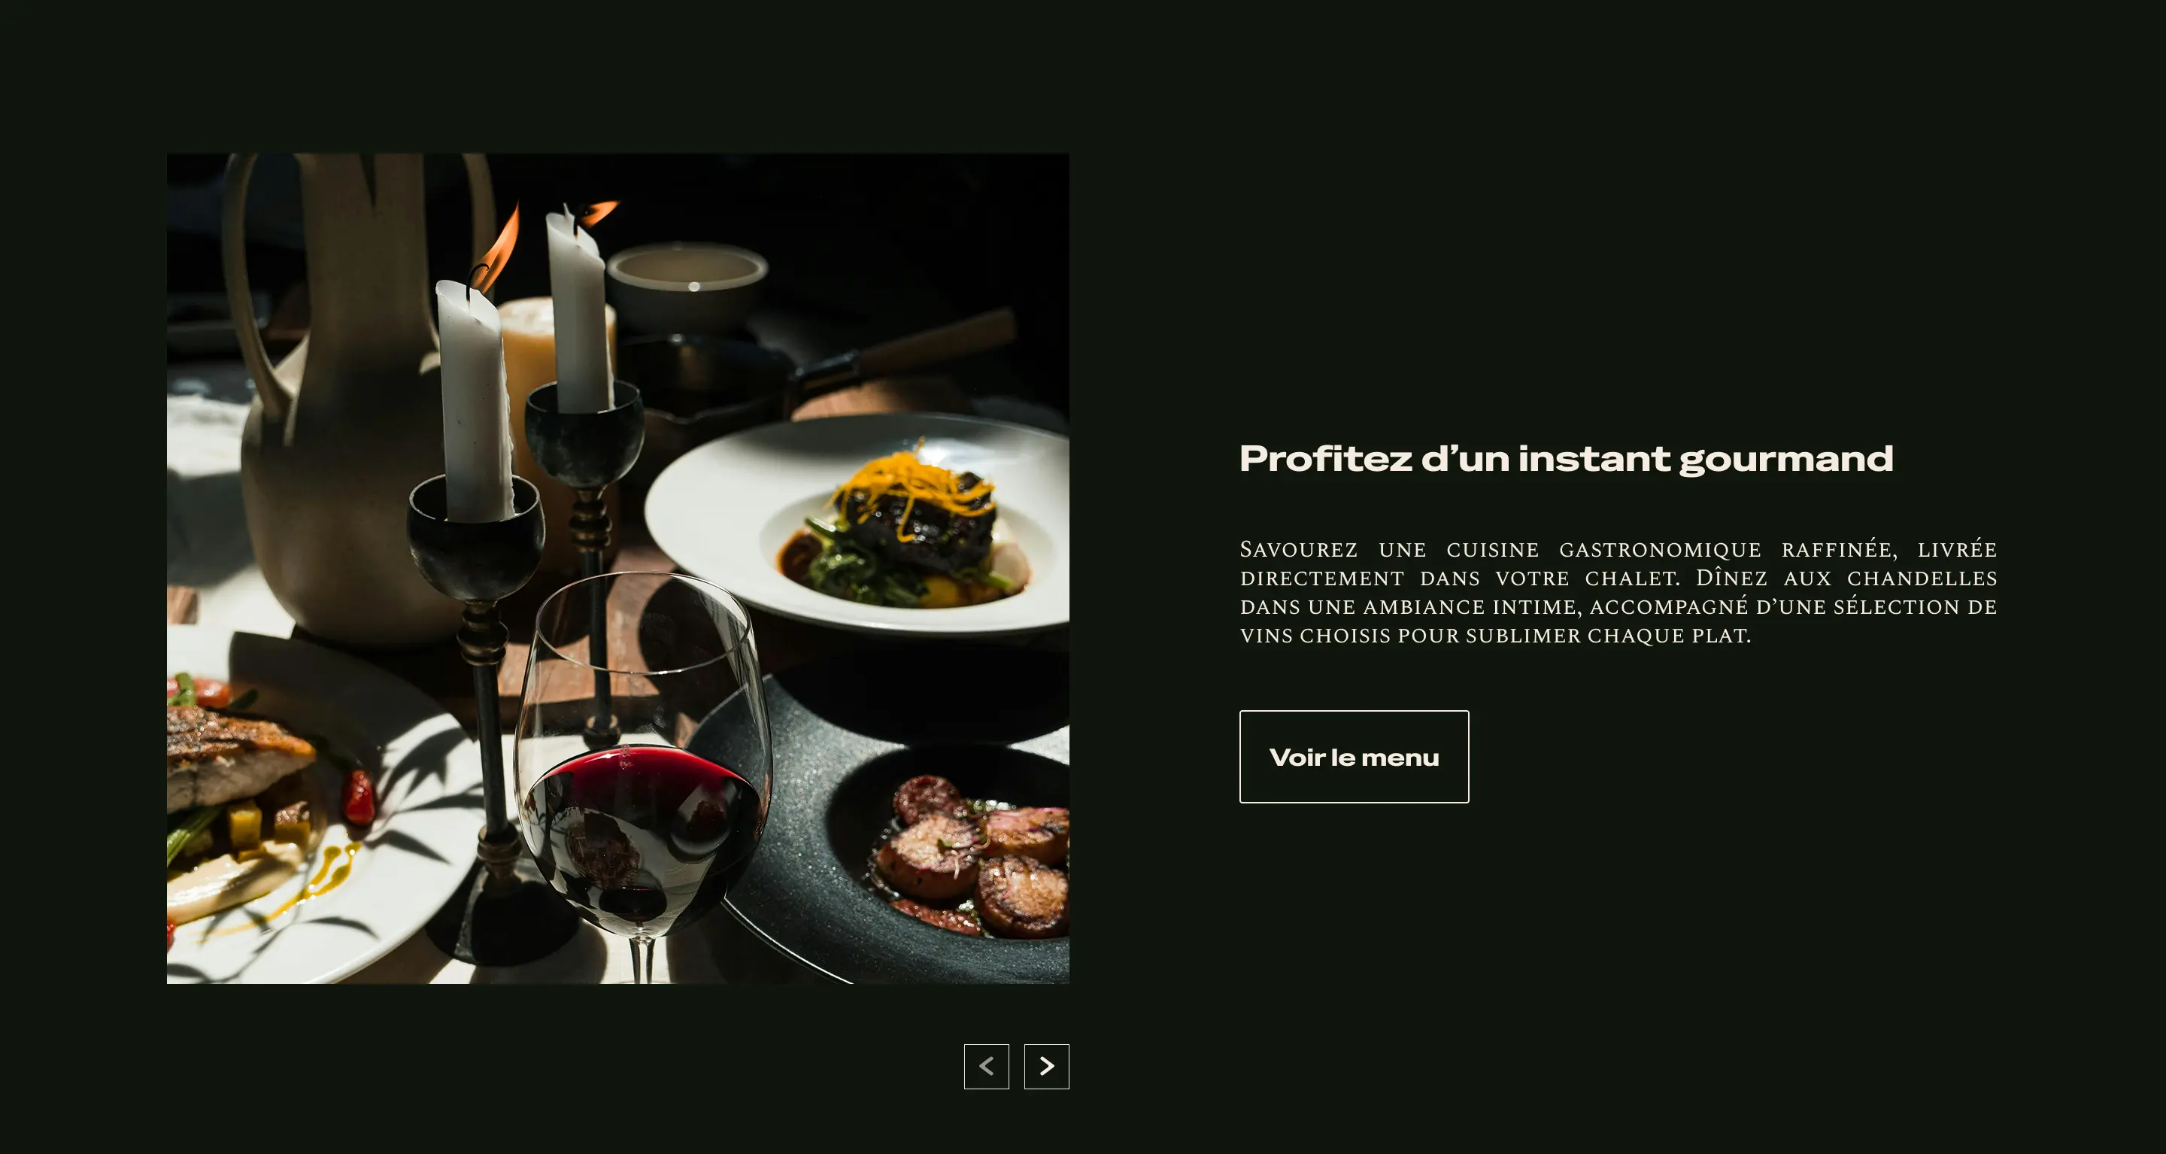The image size is (2166, 1154).
Task: Click the word "Savourez" in the description
Action: coord(1298,549)
